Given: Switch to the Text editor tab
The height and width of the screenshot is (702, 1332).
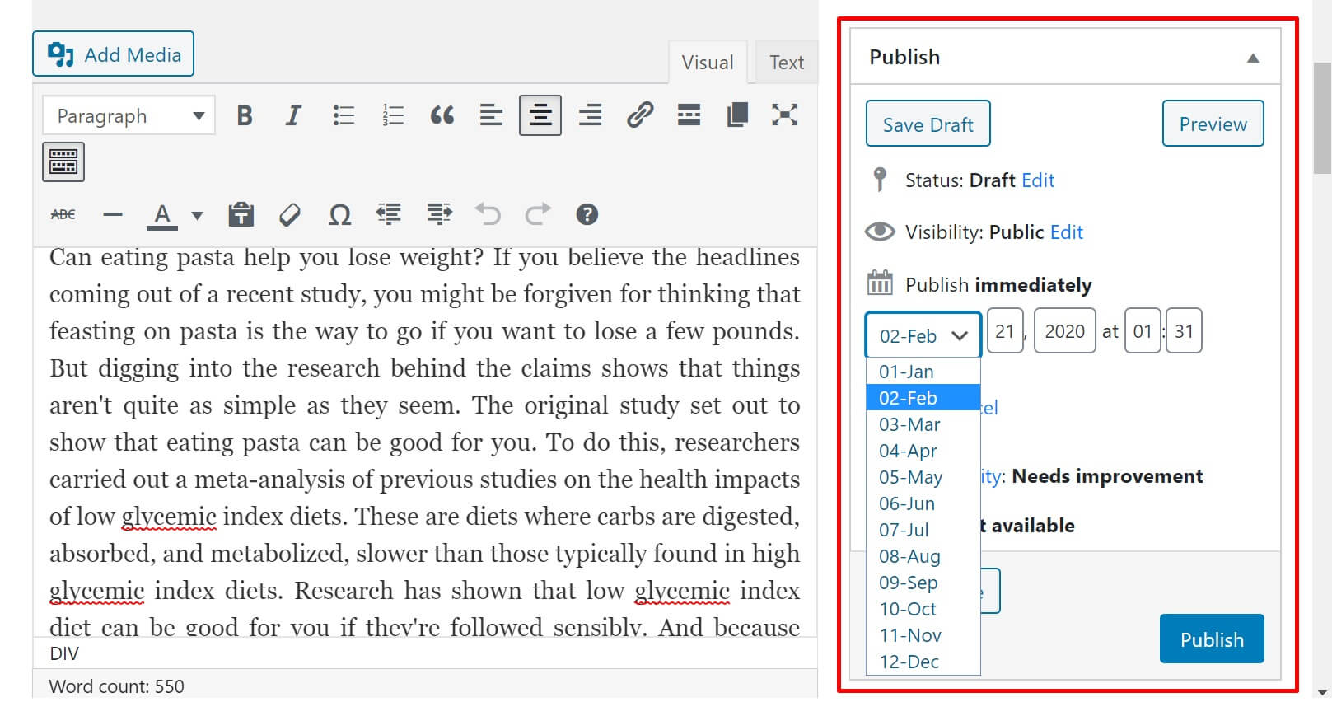Looking at the screenshot, I should coord(787,63).
